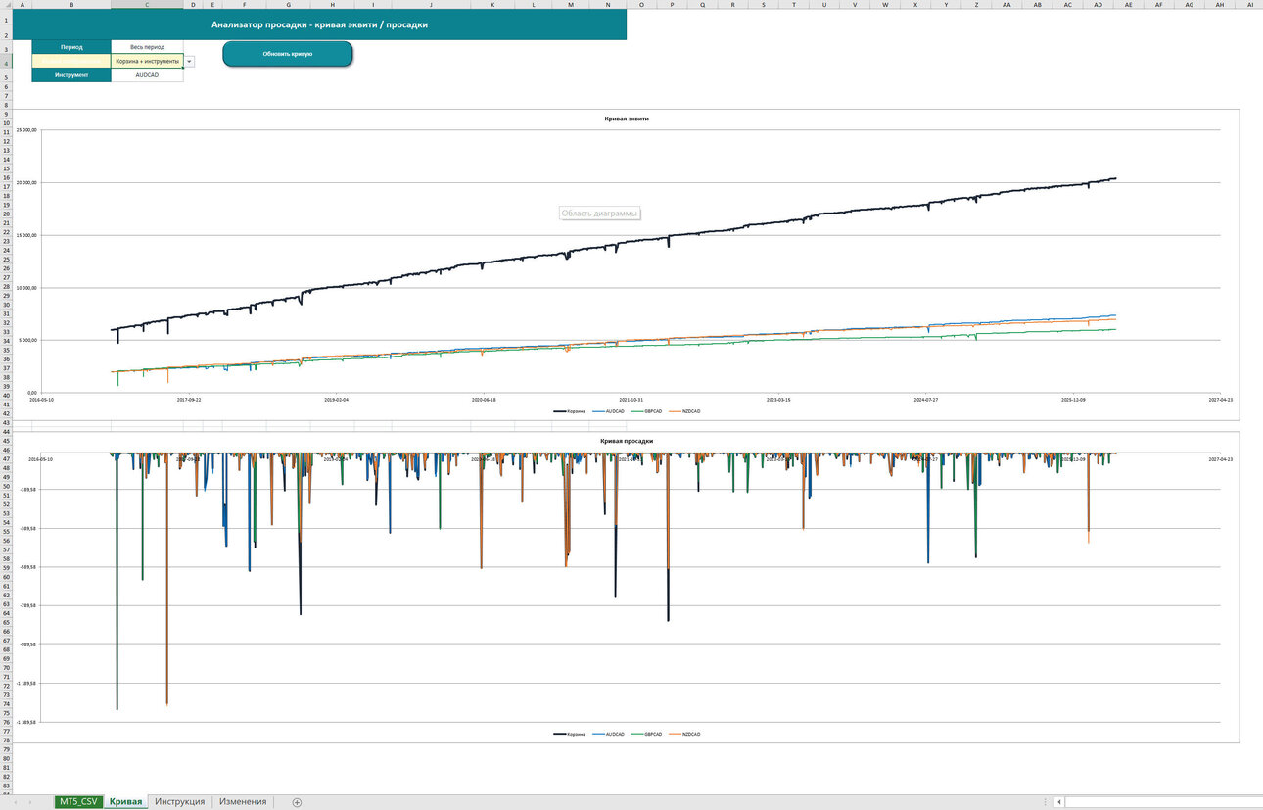This screenshot has width=1263, height=810.
Task: Click the Select All corner of the grid
Action: [6, 5]
